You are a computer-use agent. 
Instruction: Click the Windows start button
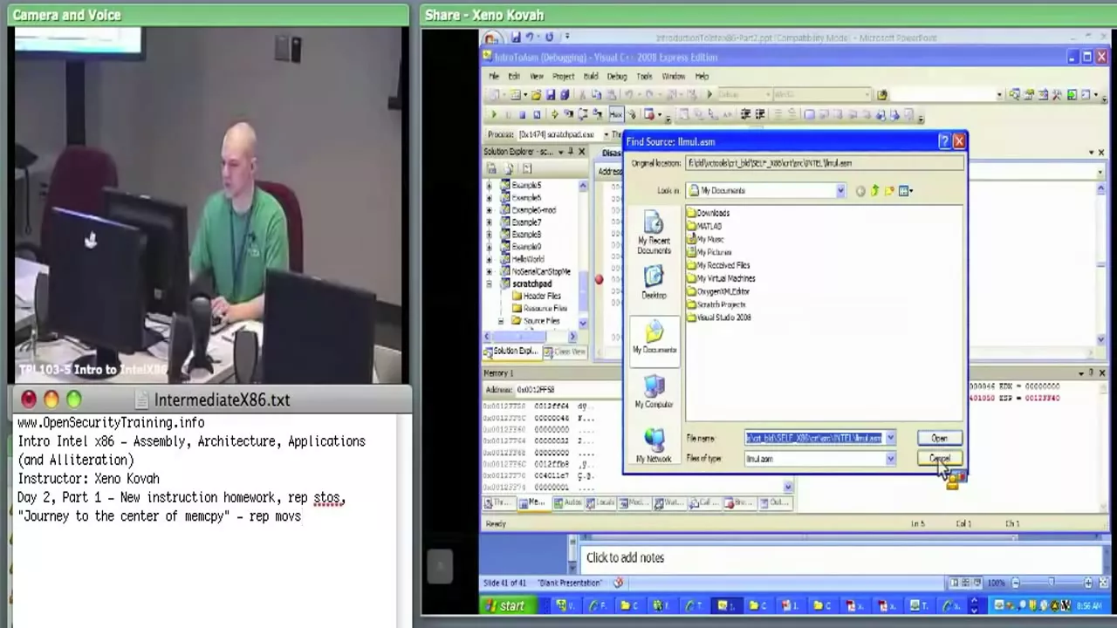(x=505, y=605)
